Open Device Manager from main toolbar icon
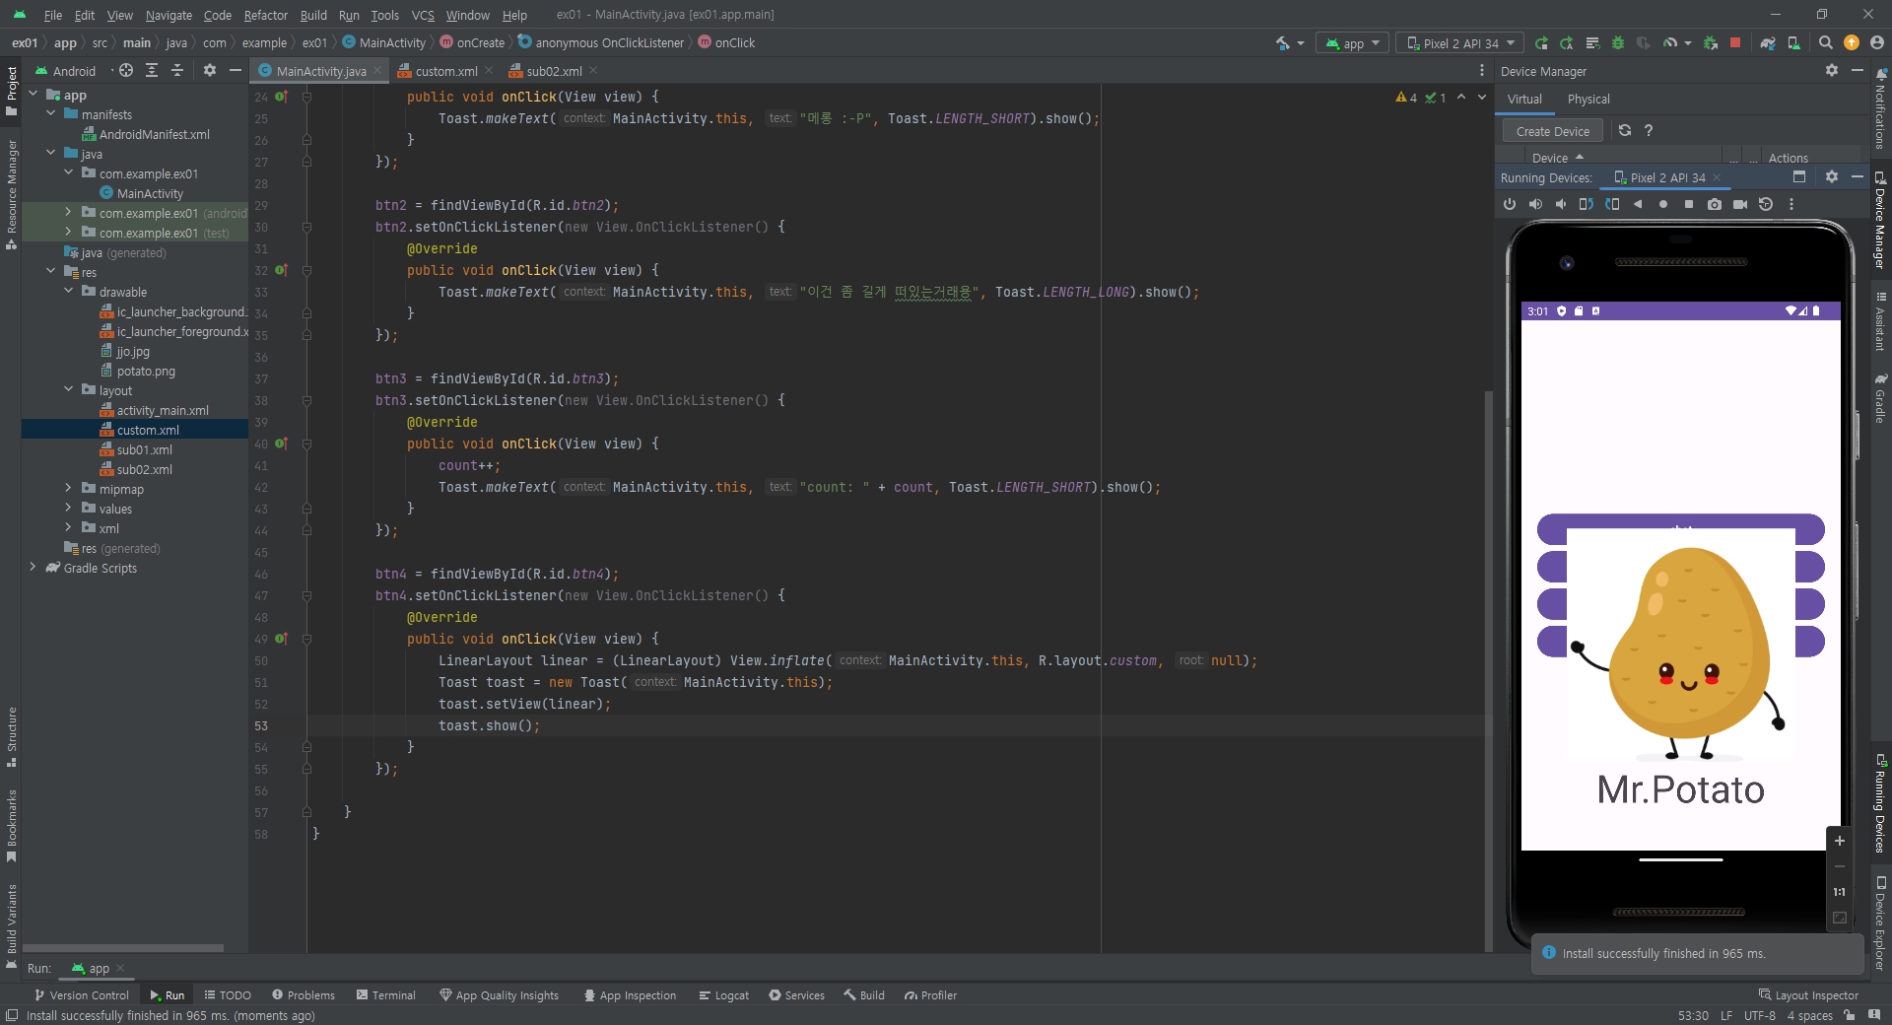 tap(1793, 43)
